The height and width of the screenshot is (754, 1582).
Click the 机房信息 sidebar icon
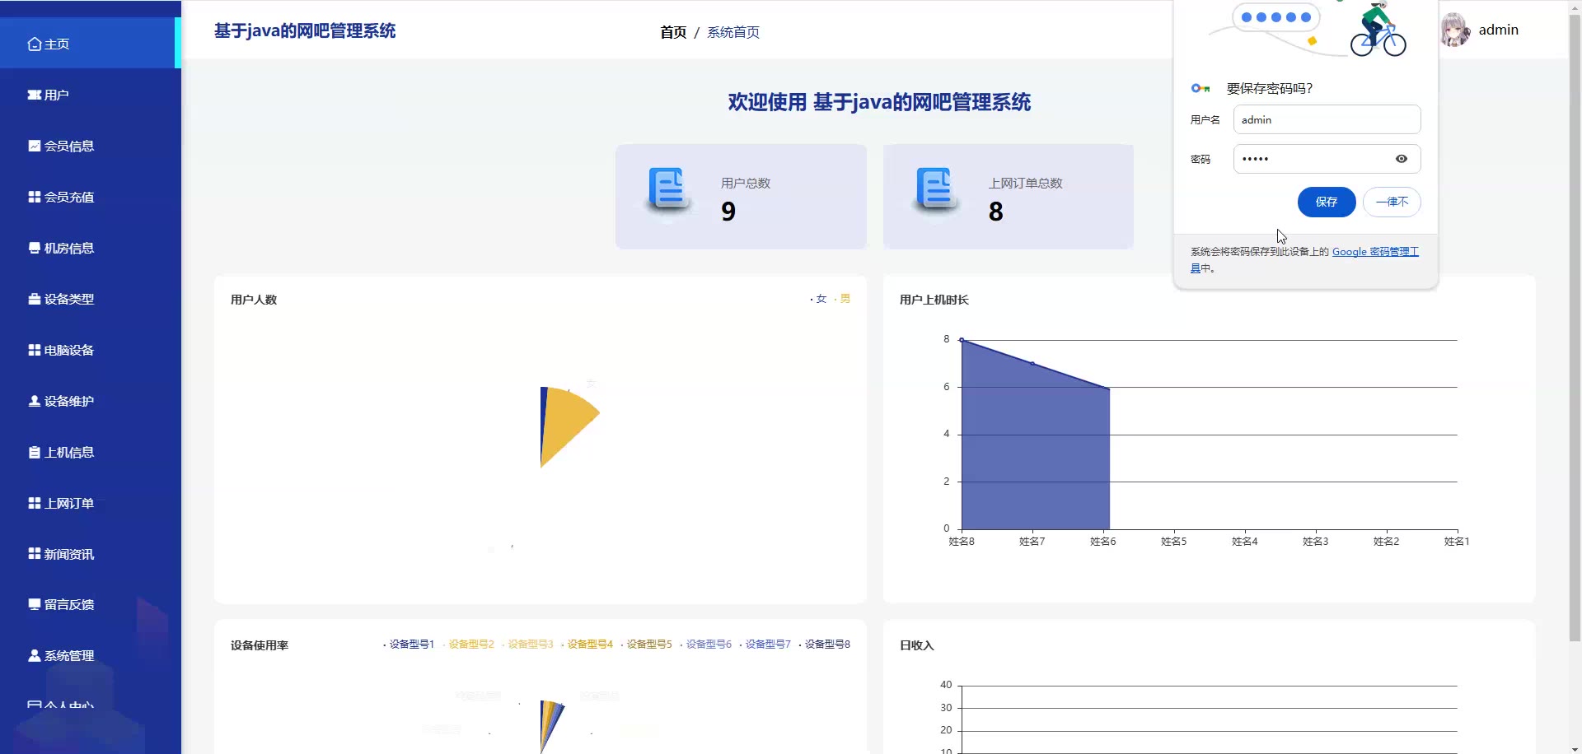pos(35,249)
